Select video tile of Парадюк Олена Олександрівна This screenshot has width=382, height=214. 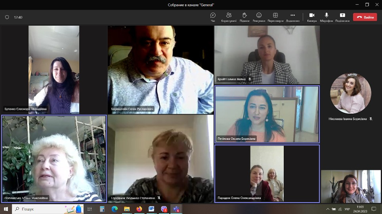[x=267, y=174]
